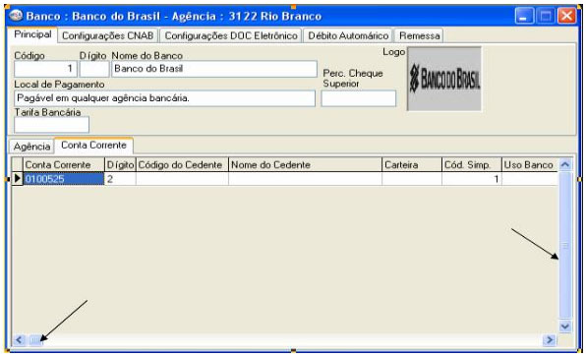Minimize the Banco window

pyautogui.click(x=524, y=16)
